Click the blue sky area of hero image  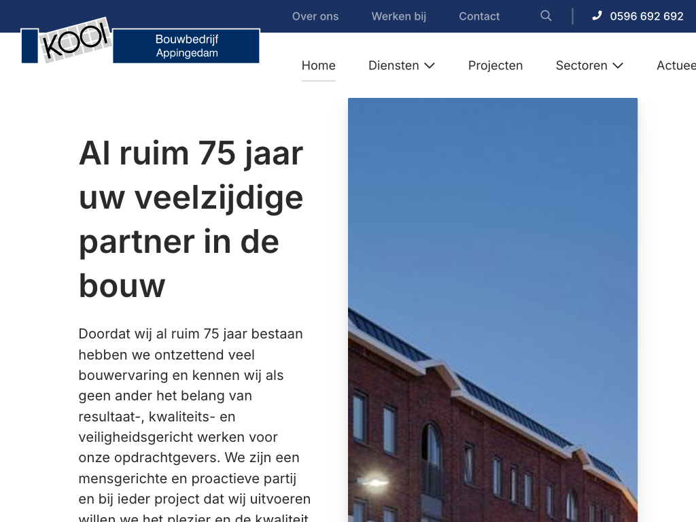[492, 204]
